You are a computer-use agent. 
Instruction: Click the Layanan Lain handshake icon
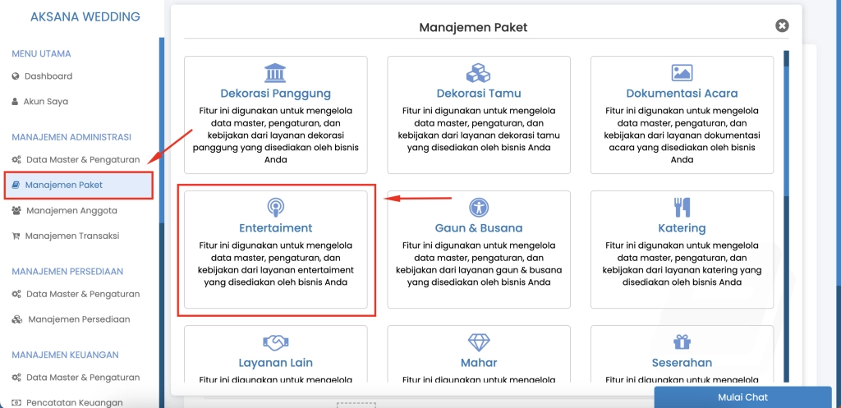(x=275, y=342)
